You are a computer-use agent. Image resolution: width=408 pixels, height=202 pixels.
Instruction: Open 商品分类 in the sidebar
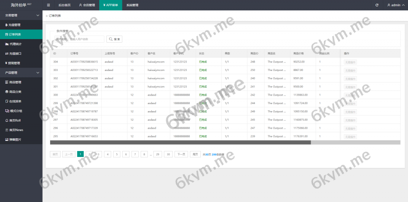(15, 92)
